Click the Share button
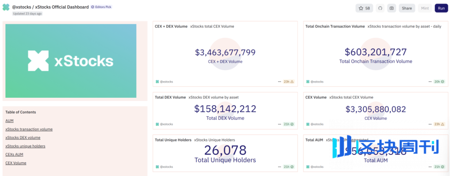The width and height of the screenshot is (450, 176). pyautogui.click(x=407, y=8)
